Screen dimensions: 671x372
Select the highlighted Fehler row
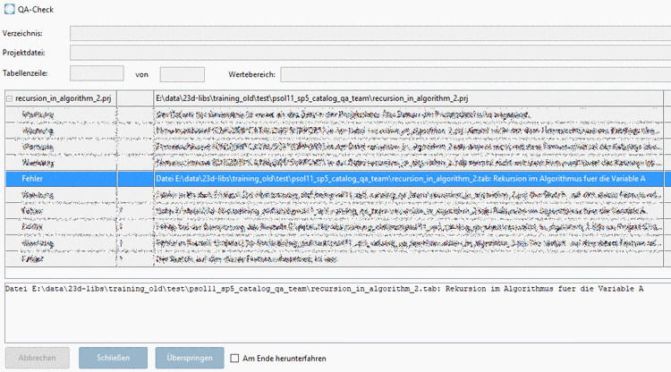pyautogui.click(x=335, y=179)
